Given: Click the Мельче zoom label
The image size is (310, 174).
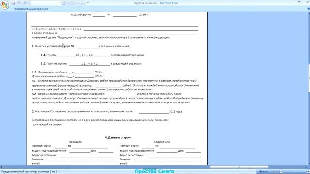Looking at the screenshot, I should click(263, 172).
